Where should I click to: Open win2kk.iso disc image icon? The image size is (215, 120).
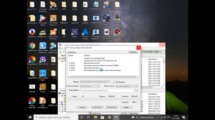click(x=32, y=33)
